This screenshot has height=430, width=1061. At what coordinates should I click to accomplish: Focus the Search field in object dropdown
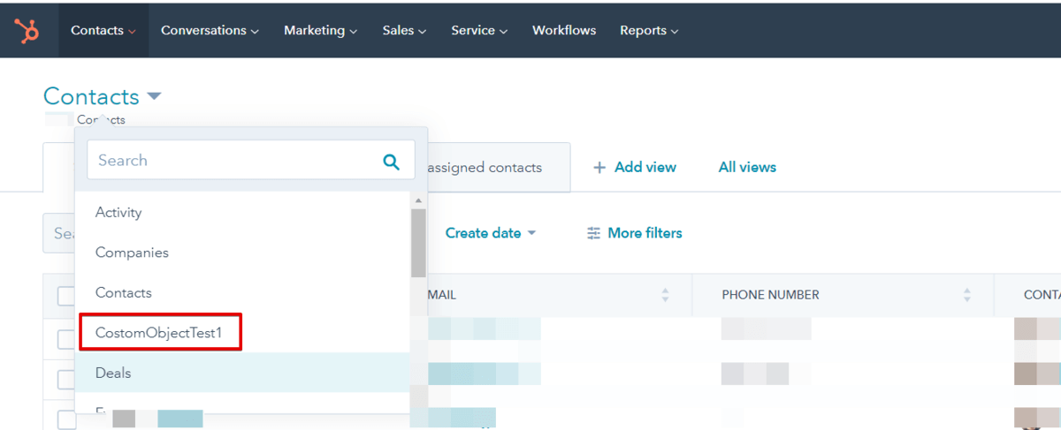pyautogui.click(x=234, y=161)
